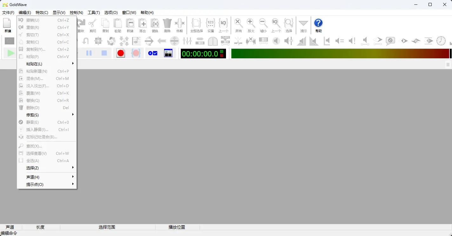The image size is (452, 236).
Task: Click the censor speech-bubble effect icon
Action: tap(390, 41)
